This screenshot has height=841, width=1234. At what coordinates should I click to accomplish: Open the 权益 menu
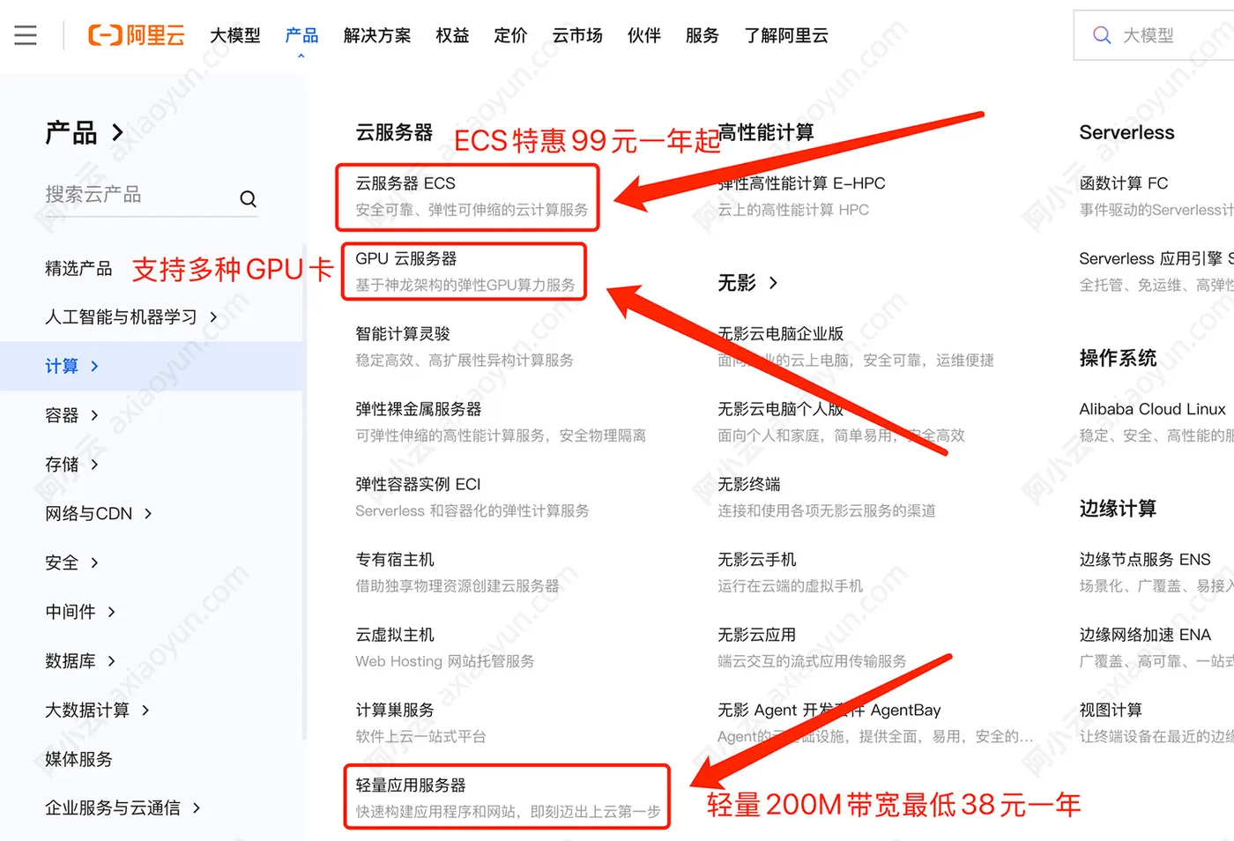point(452,35)
